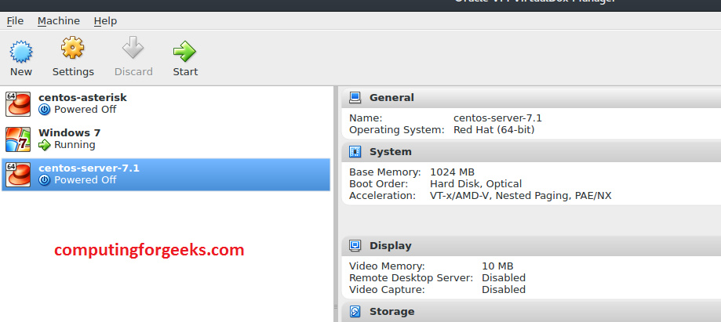This screenshot has height=322, width=721.
Task: Select the centos-server-7.1 virtual machine
Action: (x=166, y=175)
